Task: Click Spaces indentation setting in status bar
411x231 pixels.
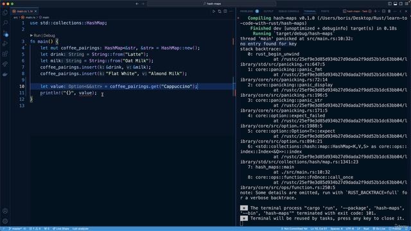Action: click(x=337, y=228)
